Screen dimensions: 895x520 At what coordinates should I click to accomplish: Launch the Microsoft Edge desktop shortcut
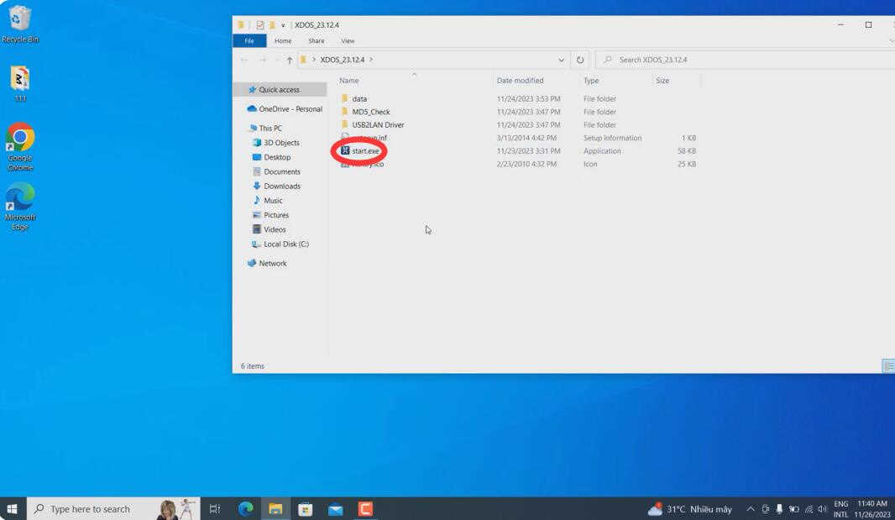click(20, 207)
